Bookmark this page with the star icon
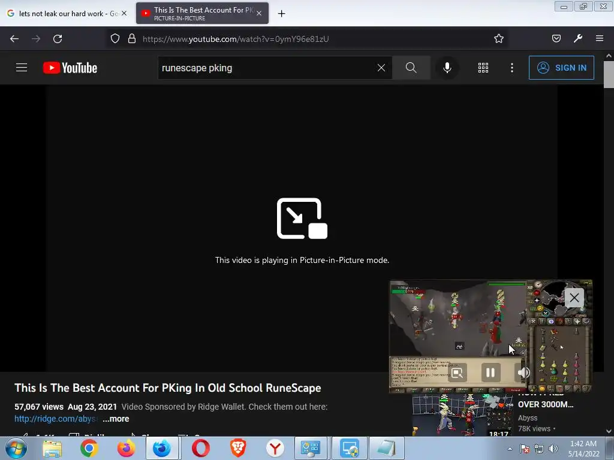 498,38
